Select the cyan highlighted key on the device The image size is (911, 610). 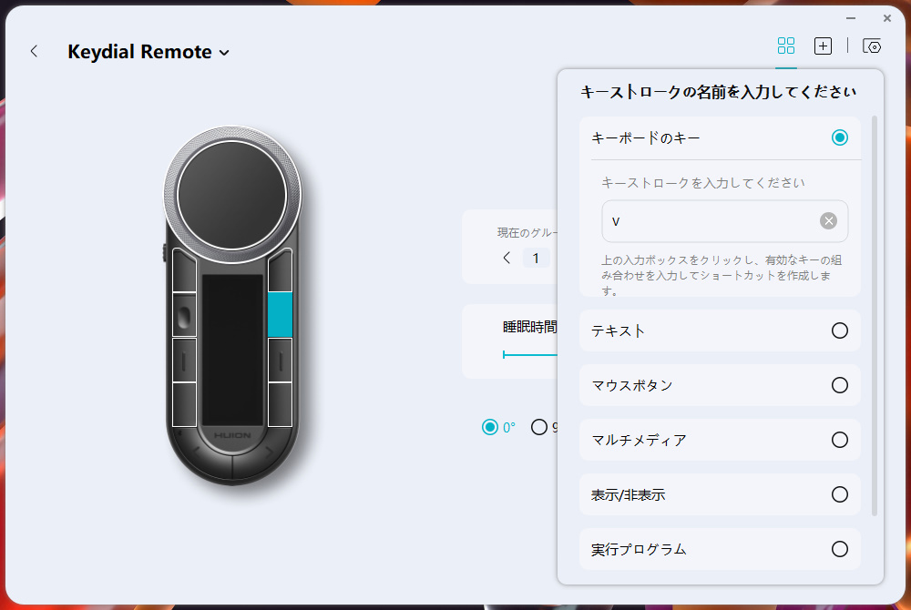[x=281, y=316]
